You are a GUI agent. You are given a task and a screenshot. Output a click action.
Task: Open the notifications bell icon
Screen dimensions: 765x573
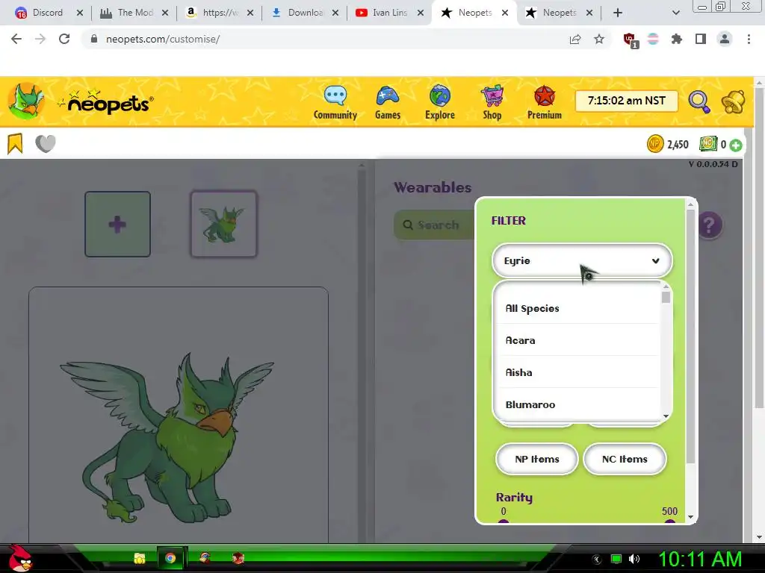pos(734,101)
